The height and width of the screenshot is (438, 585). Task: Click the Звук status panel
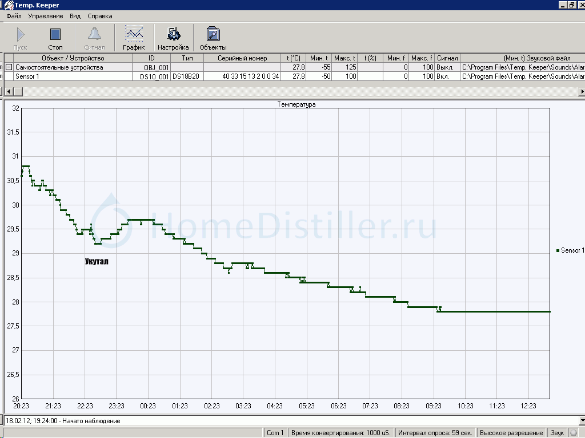coord(557,432)
